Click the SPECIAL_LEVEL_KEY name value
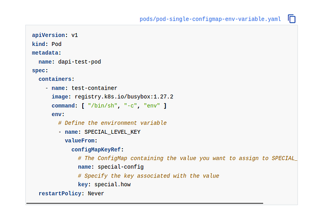This screenshot has height=215, width=331. 113,132
